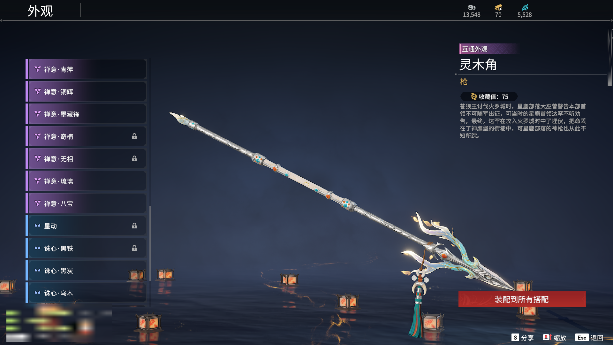The height and width of the screenshot is (345, 613).
Task: Click the appearance list scrollbar
Action: (x=150, y=243)
